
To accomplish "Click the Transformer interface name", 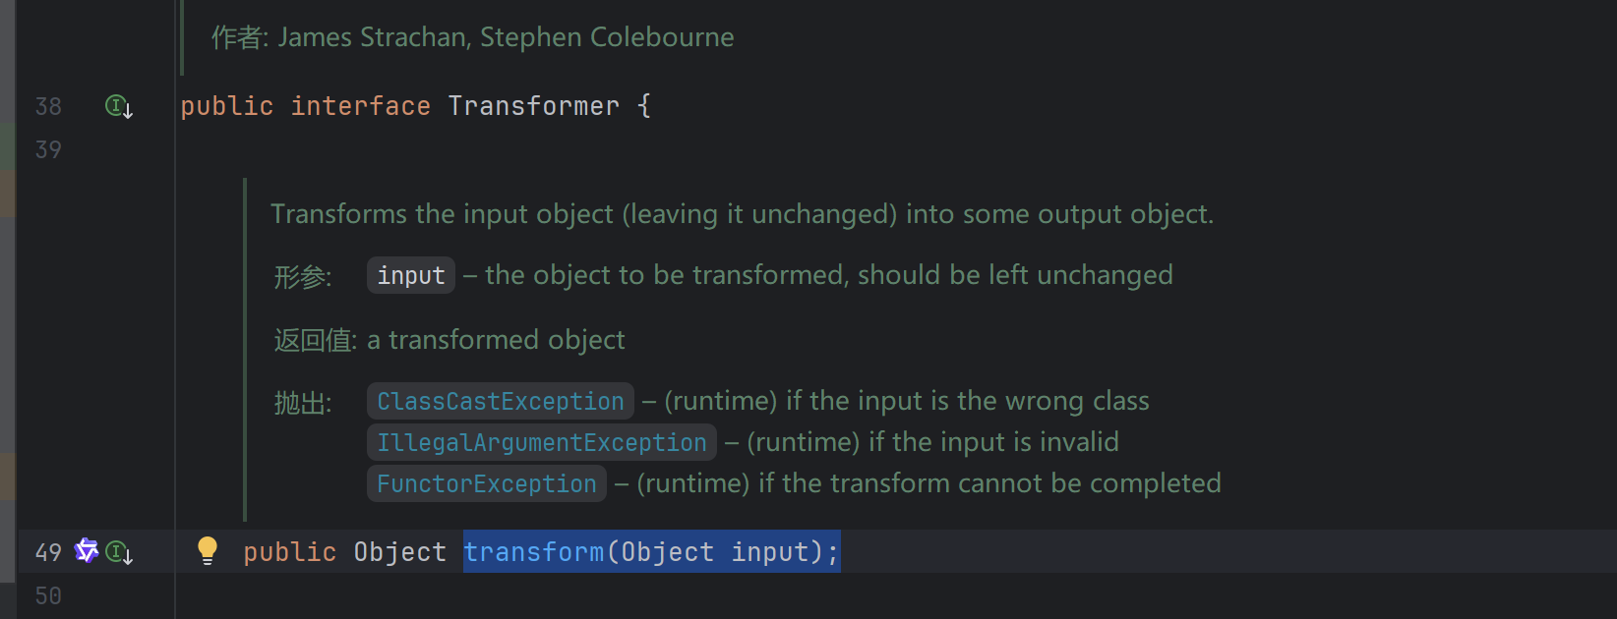I will [x=533, y=106].
